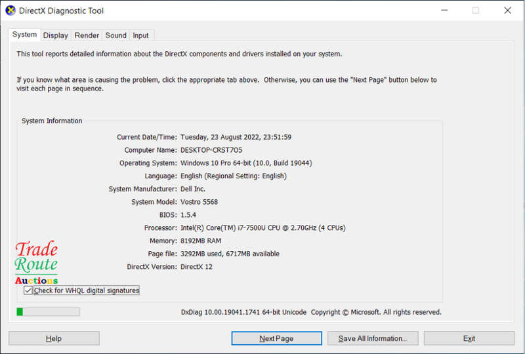Go to Next Page
Screen dimensions: 525x354
click(x=276, y=338)
